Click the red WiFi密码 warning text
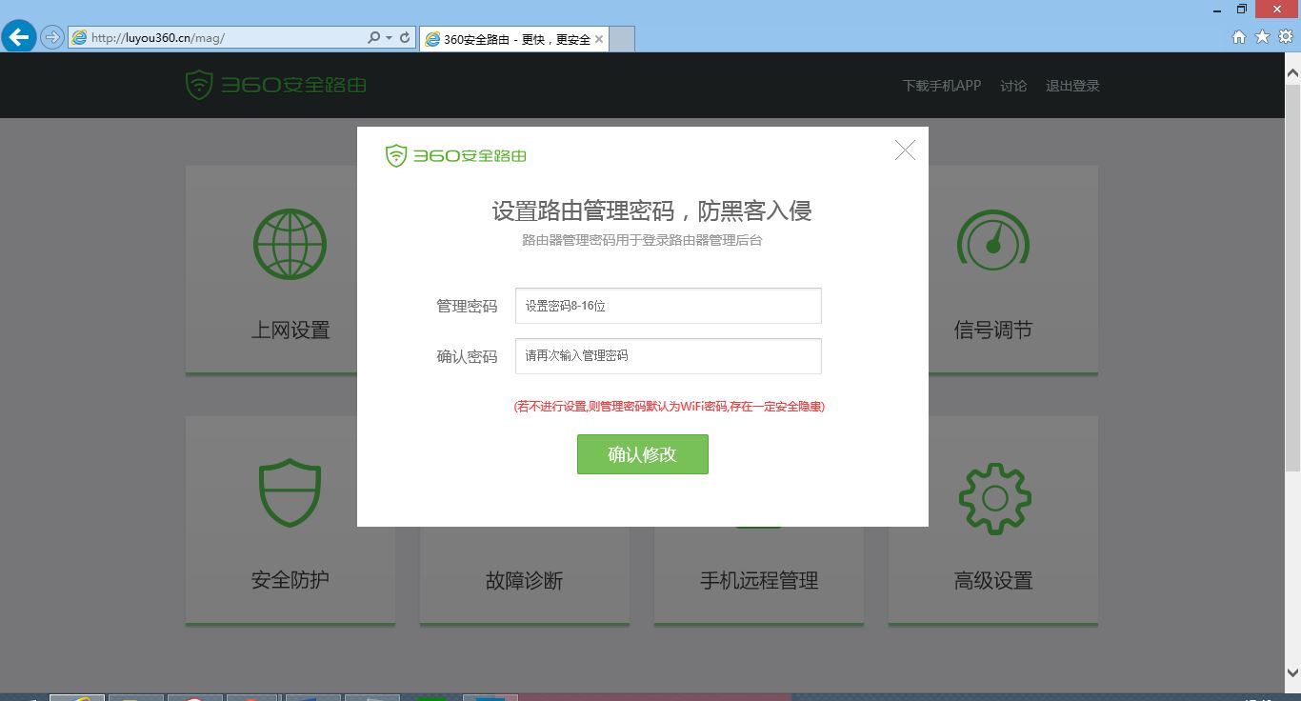Screen dimensions: 1301x701 pos(669,407)
